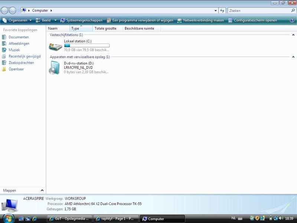This screenshot has height=223, width=297.
Task: Expand the Mappen folders pane
Action: tap(42, 190)
